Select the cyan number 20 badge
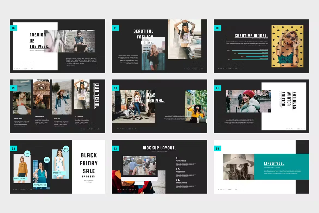The width and height of the screenshot is (319, 213). [x=115, y=88]
